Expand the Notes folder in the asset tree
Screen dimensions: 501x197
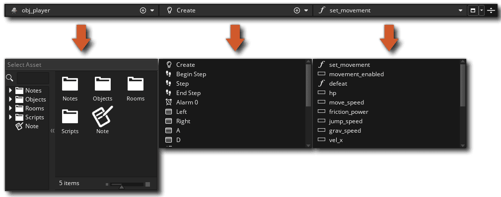pos(10,91)
